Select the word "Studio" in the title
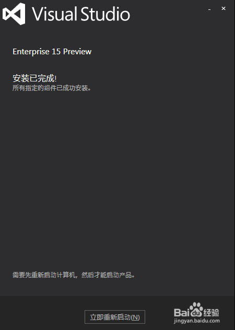 (x=105, y=14)
